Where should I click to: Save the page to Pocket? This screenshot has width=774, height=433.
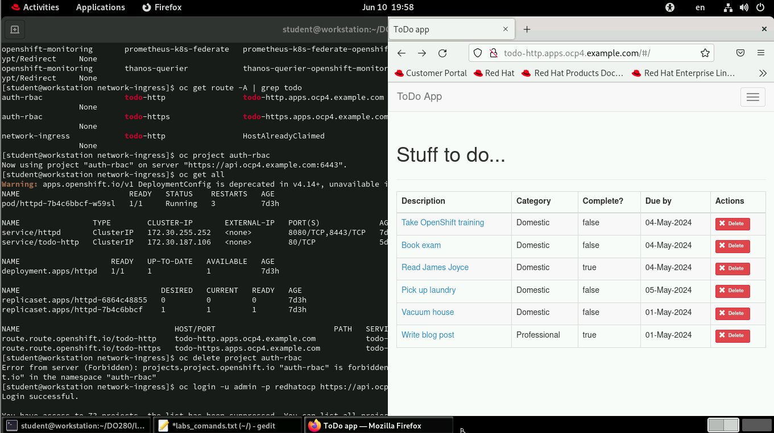tap(740, 53)
